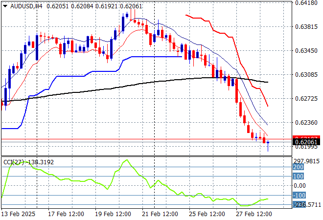Select the CCI 200 level marker
The image size is (323, 220).
(298, 167)
